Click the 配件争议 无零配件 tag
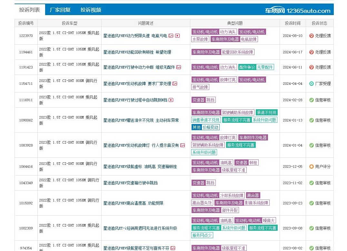The width and height of the screenshot is (347, 251). 256,67
